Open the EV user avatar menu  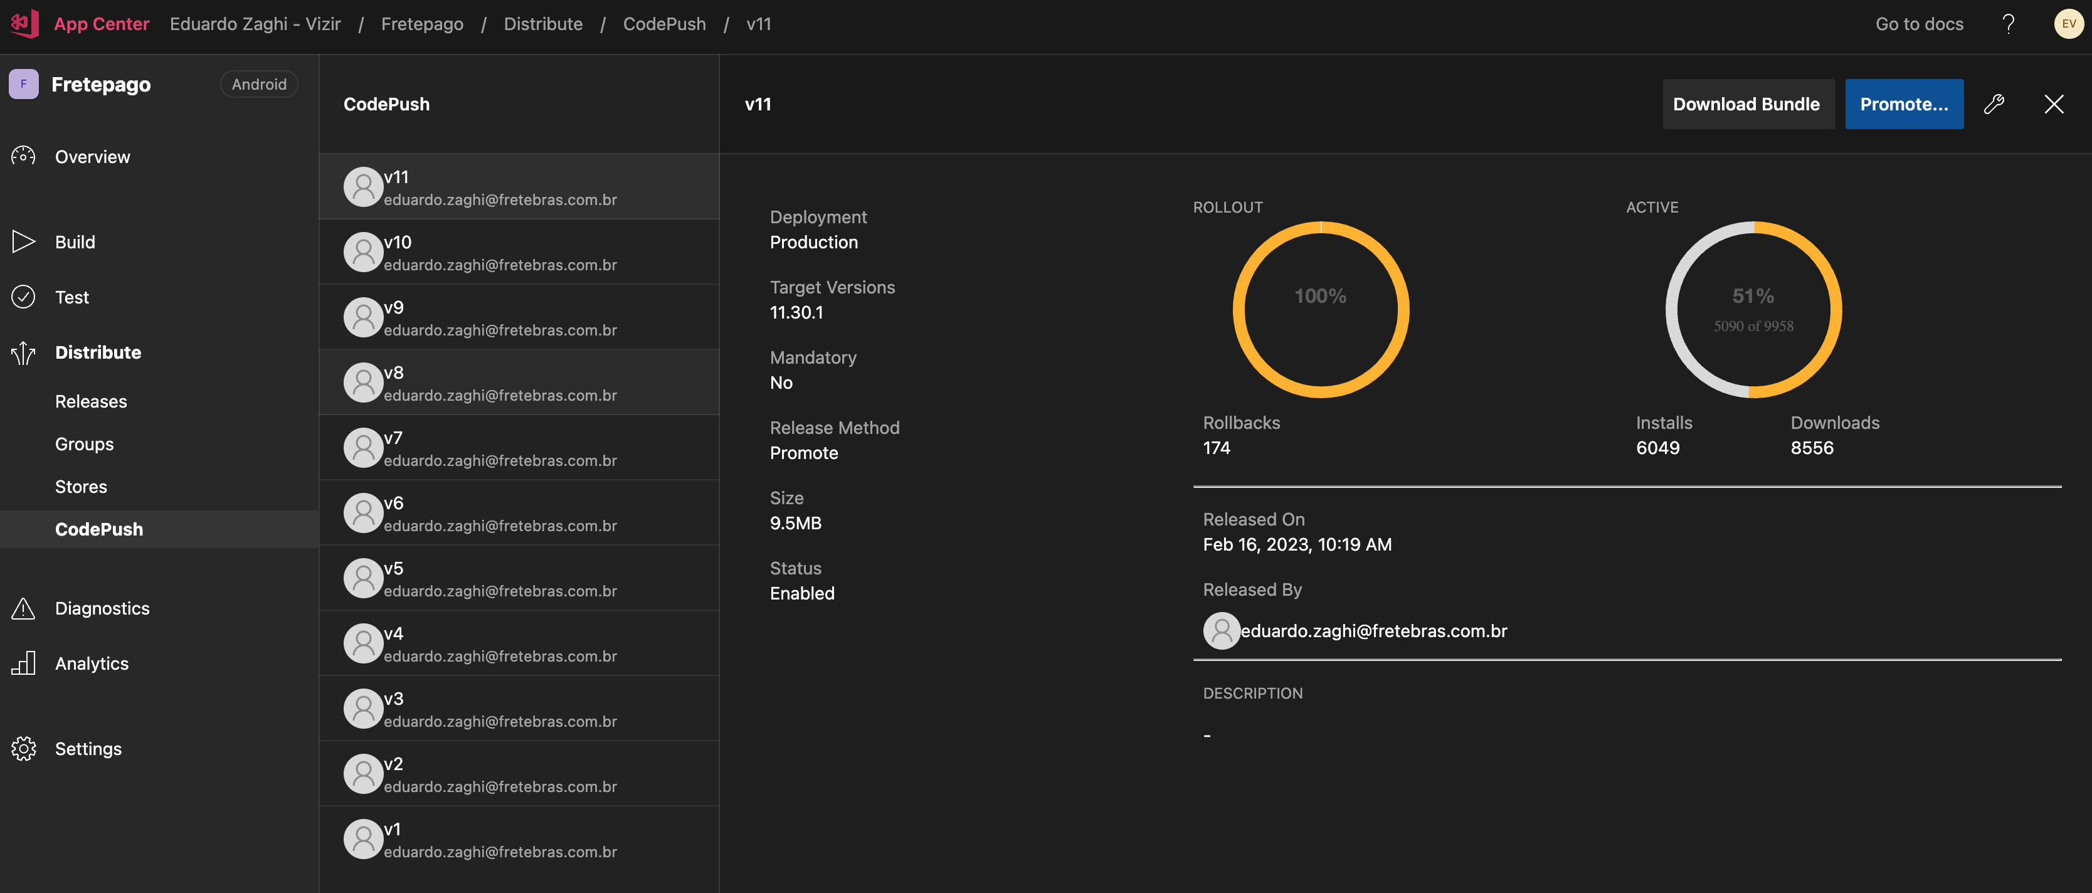click(x=2068, y=24)
